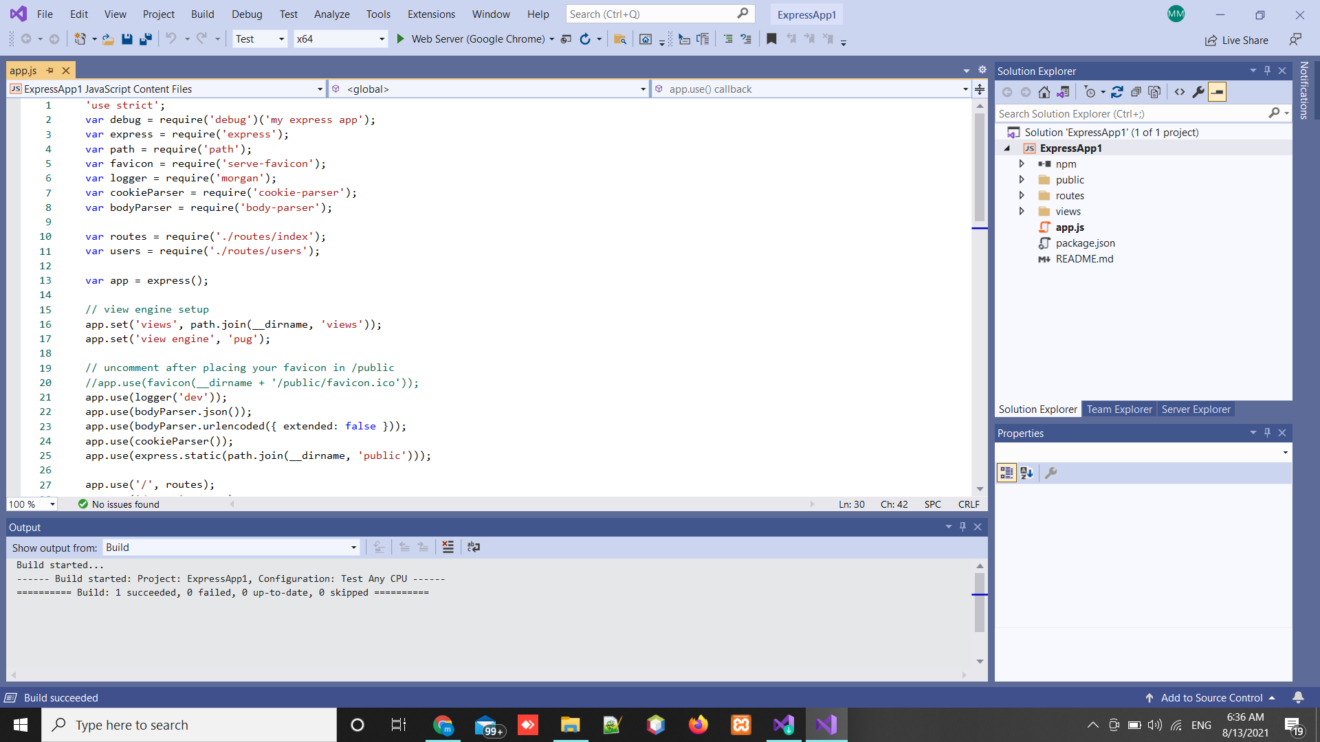This screenshot has height=742, width=1320.
Task: Expand the routes folder in Solution Explorer
Action: [1022, 195]
